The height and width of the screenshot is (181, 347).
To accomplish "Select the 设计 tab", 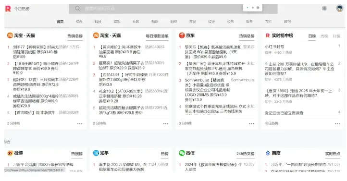I will click(211, 22).
